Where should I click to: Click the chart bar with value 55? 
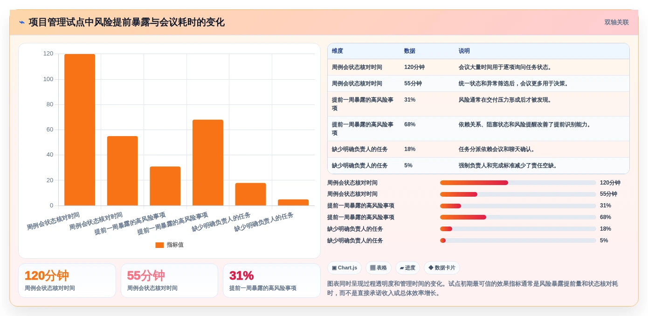(123, 171)
